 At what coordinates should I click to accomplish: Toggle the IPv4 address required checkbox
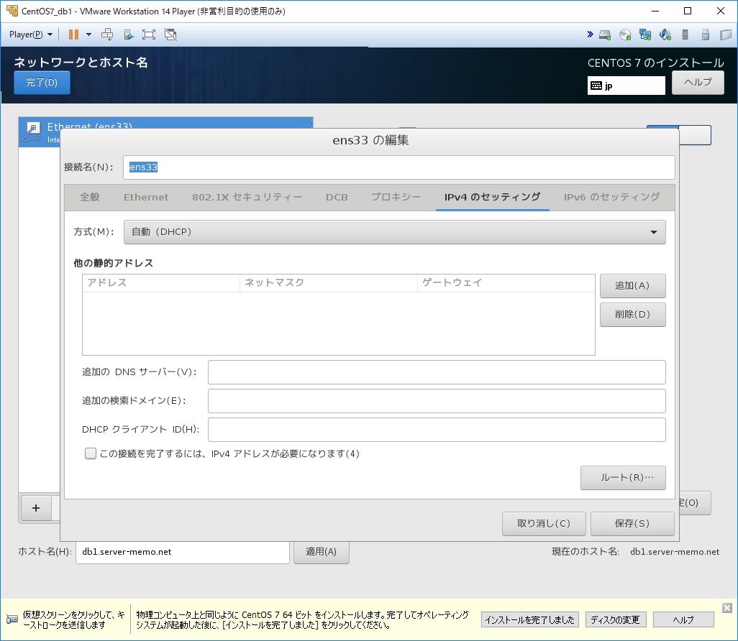(91, 453)
